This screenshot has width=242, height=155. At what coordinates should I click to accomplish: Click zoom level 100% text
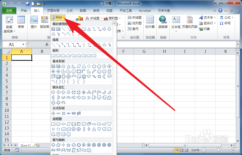195,150
